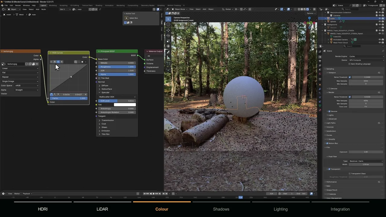Enable Transparent Glass checkbox
386x217 pixels.
tap(350, 174)
